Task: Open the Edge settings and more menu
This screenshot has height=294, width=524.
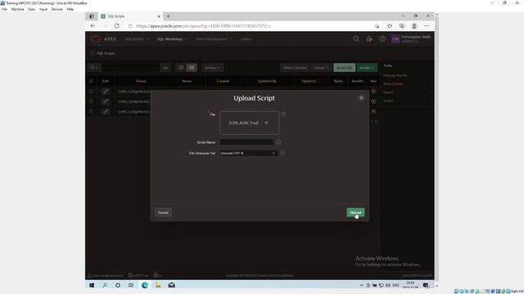Action: pyautogui.click(x=427, y=25)
